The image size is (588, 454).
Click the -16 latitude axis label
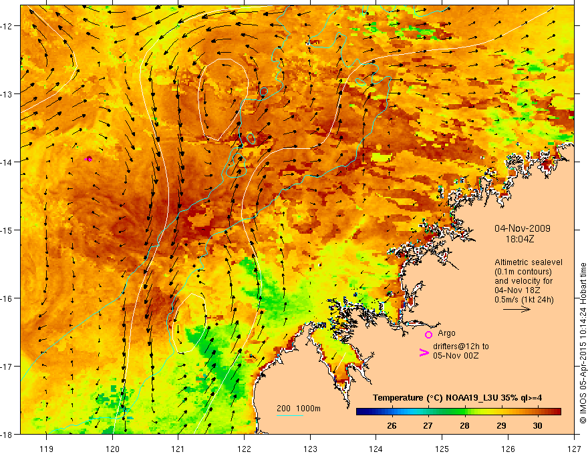pyautogui.click(x=7, y=298)
